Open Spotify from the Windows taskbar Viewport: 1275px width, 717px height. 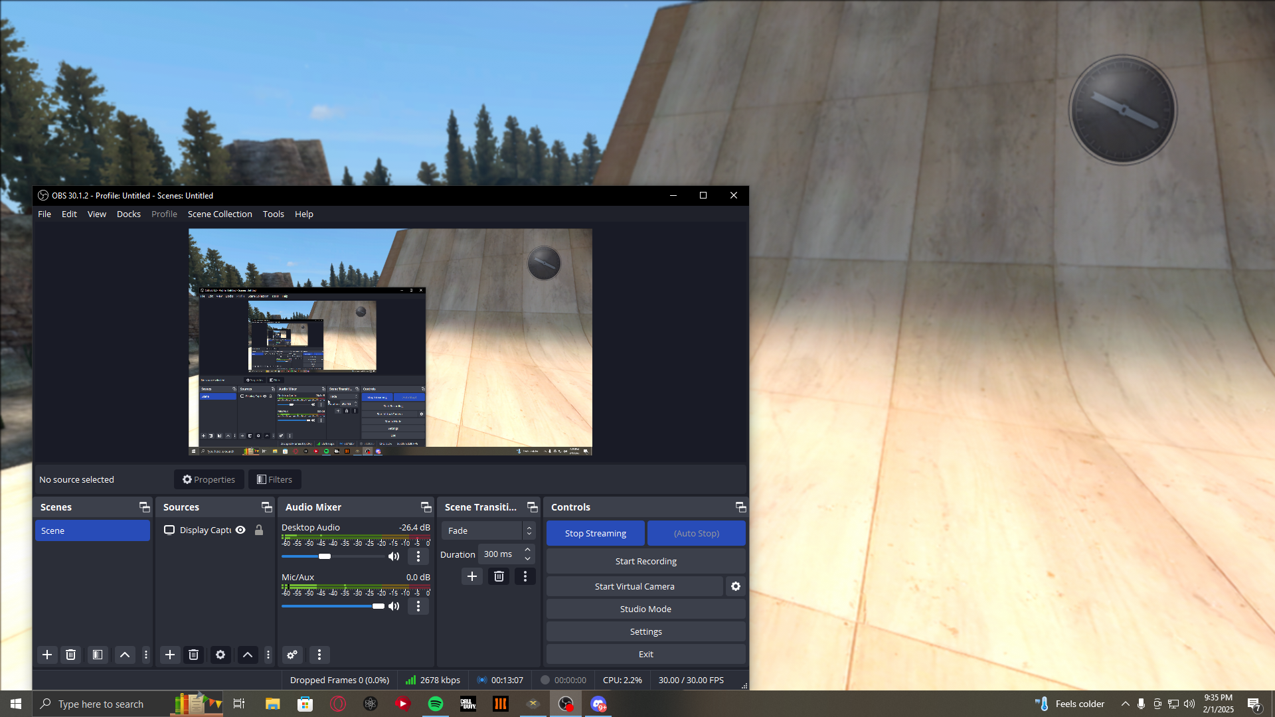[x=436, y=704]
